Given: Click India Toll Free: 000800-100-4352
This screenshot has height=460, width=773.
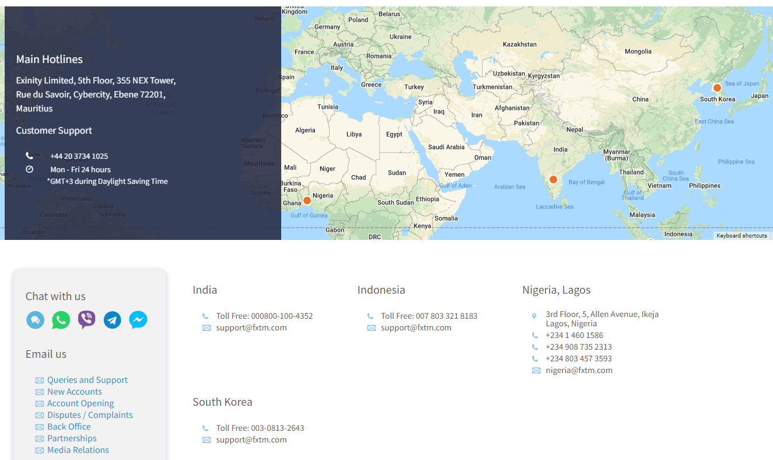Looking at the screenshot, I should (264, 316).
